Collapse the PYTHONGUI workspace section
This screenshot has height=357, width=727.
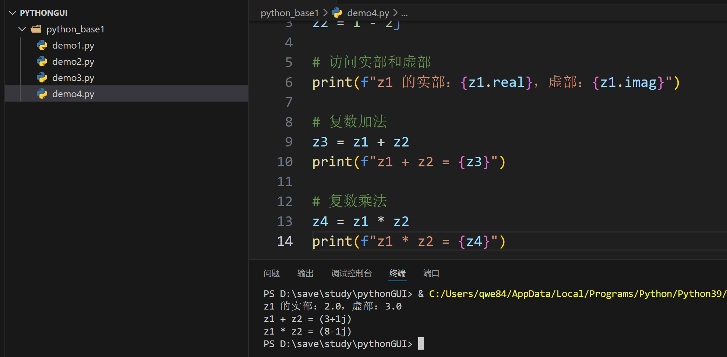(x=12, y=13)
